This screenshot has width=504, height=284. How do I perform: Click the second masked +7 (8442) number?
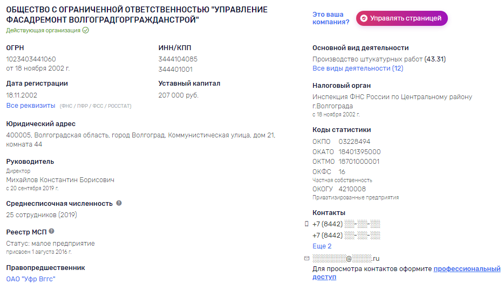pyautogui.click(x=346, y=235)
